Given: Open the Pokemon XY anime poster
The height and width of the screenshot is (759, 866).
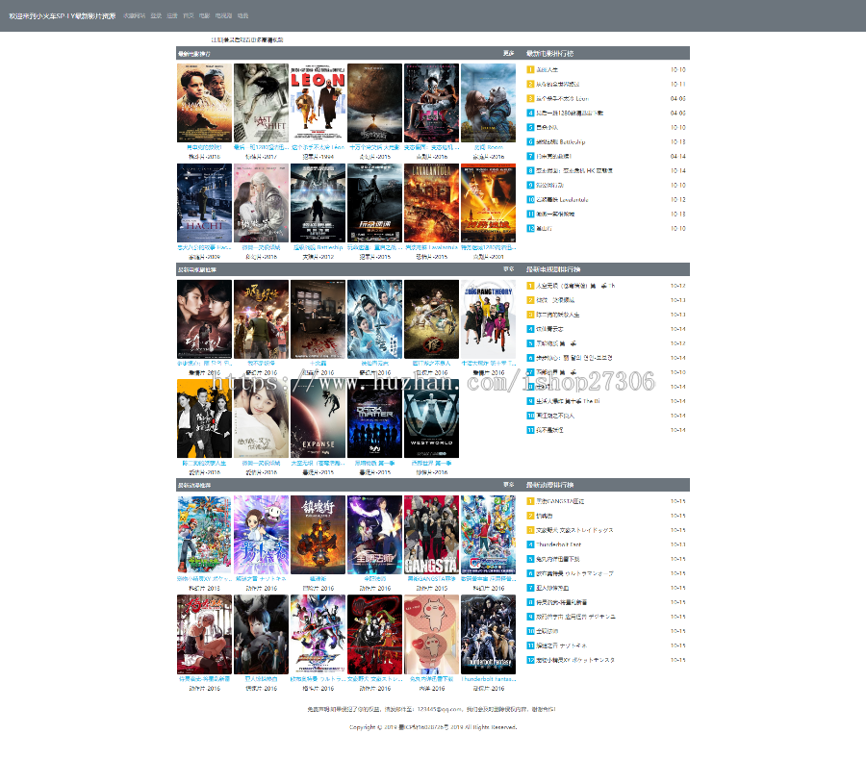Looking at the screenshot, I should click(x=204, y=535).
